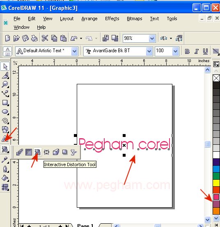Open application launcher dropdown arrow
This screenshot has width=220, height=227.
[171, 38]
